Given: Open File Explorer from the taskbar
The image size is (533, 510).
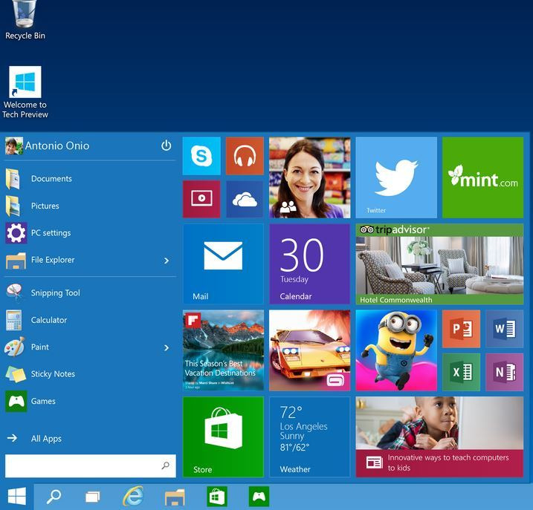Looking at the screenshot, I should [175, 497].
